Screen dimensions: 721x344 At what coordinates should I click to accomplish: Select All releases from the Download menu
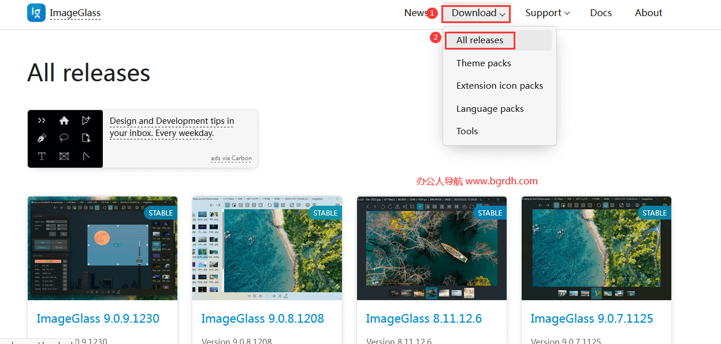(x=480, y=40)
